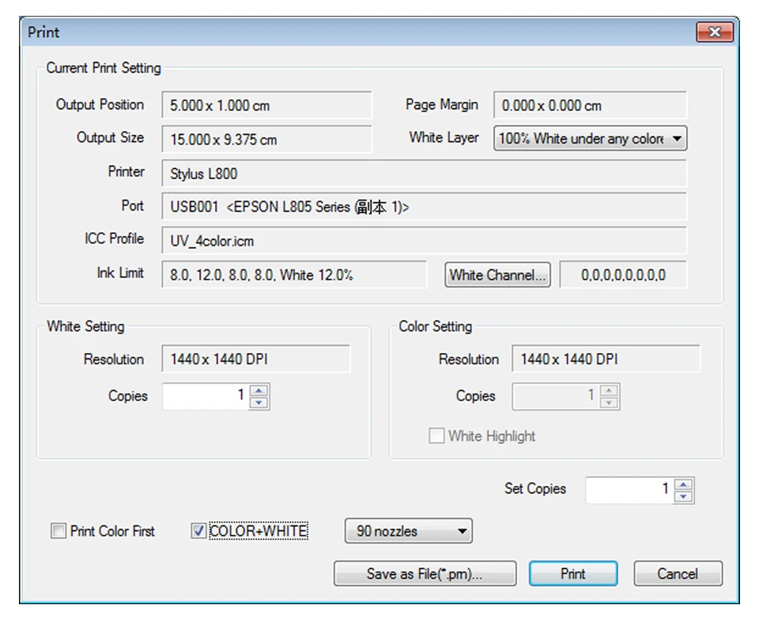Click the Set Copies input field
The width and height of the screenshot is (759, 620).
[x=630, y=490]
